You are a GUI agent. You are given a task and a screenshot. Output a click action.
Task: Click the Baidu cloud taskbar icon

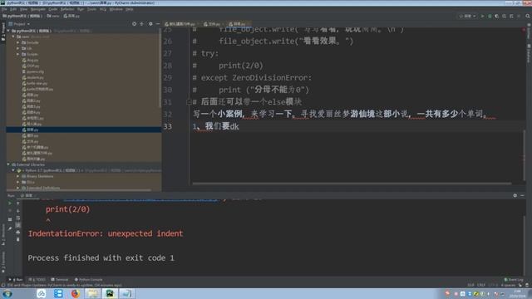[x=42, y=293]
